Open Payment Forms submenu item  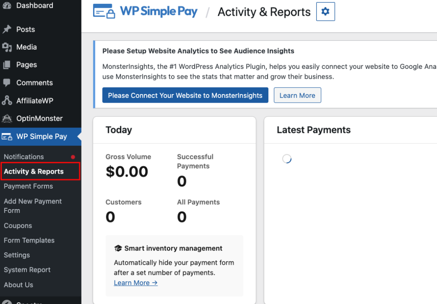pyautogui.click(x=28, y=186)
